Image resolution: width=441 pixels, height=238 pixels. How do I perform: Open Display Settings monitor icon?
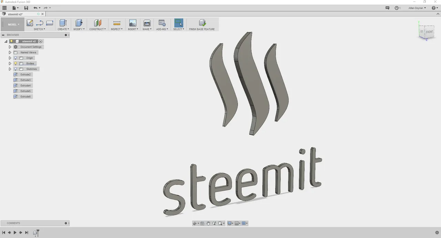click(229, 224)
